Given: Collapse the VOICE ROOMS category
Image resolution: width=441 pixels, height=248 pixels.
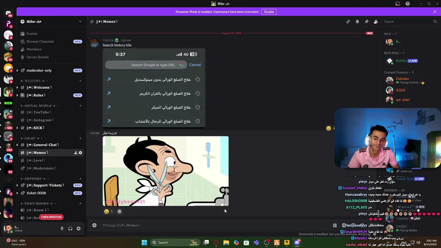Looking at the screenshot, I should (38, 204).
